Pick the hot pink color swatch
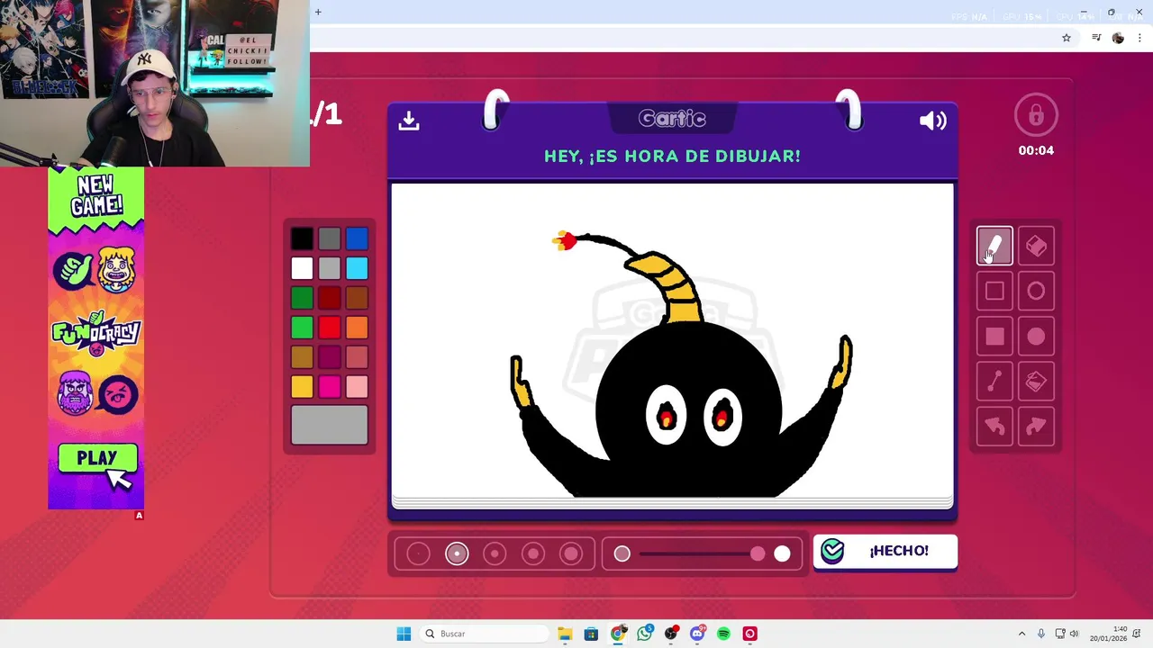Screen dimensions: 1153x648 coord(330,387)
